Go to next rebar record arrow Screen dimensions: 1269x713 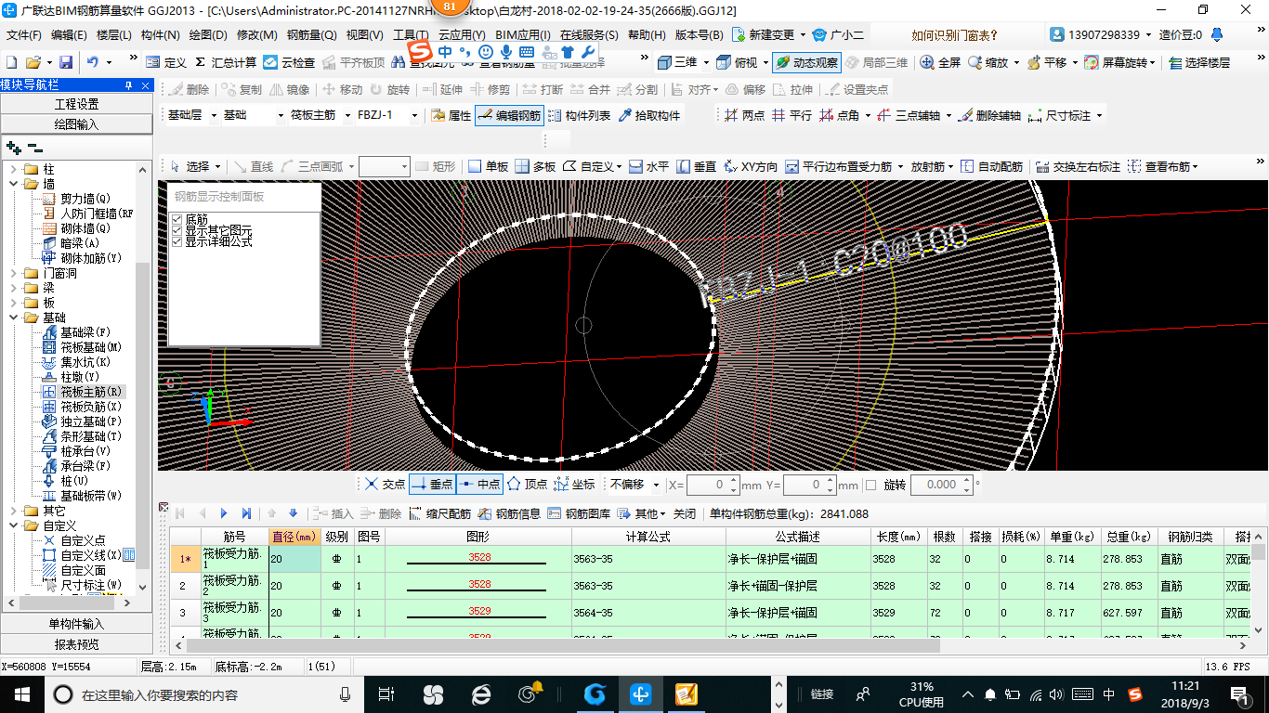(x=224, y=513)
